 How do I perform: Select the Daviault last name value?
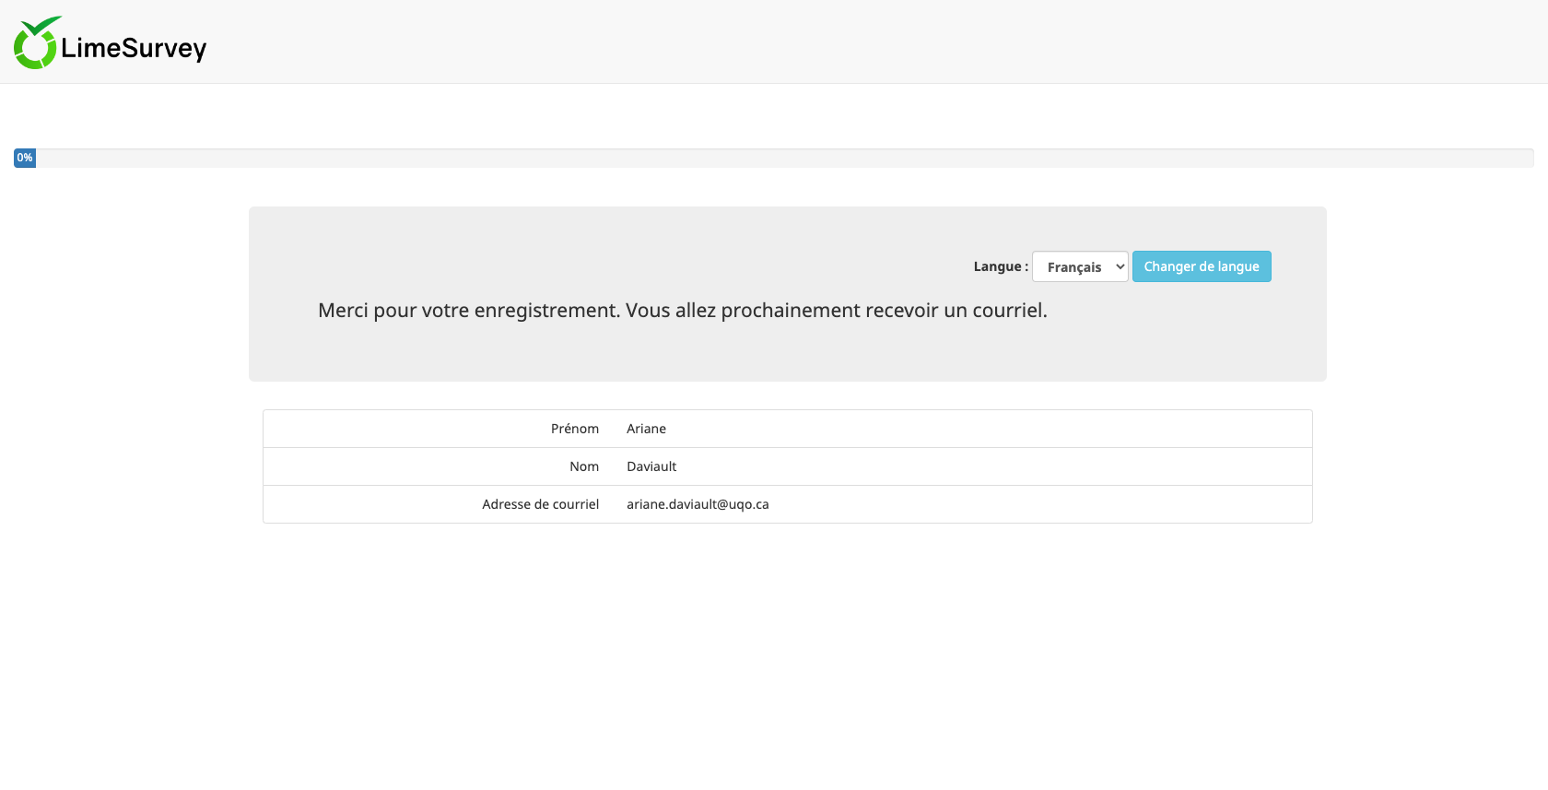coord(651,466)
